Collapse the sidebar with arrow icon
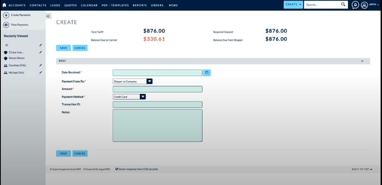The image size is (382, 185). (48, 16)
